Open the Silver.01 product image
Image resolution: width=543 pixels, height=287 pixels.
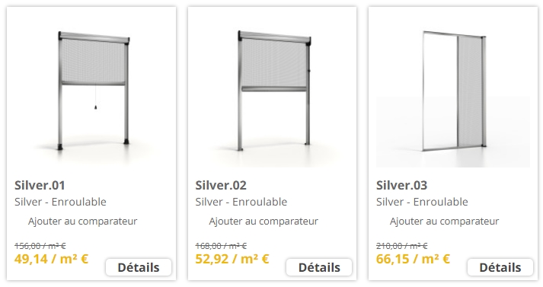coord(91,91)
